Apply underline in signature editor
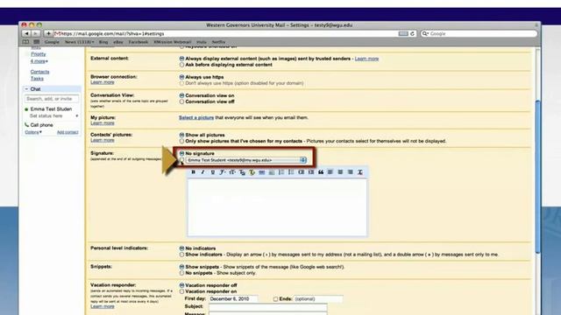Screen dimensions: 561x315 (212, 172)
